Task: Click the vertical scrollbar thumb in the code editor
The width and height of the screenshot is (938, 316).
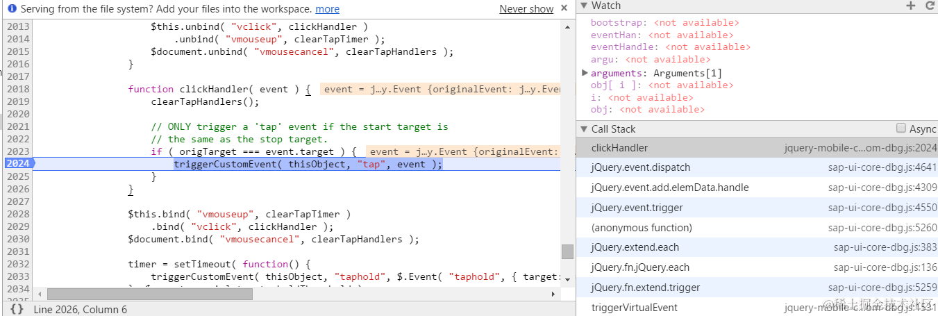Action: click(x=567, y=251)
